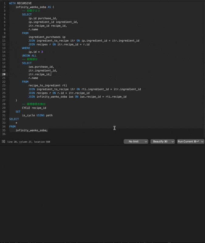Viewport: 205px width, 243px height.
Task: Click the UNION ALL keyword
Action: tap(29, 56)
